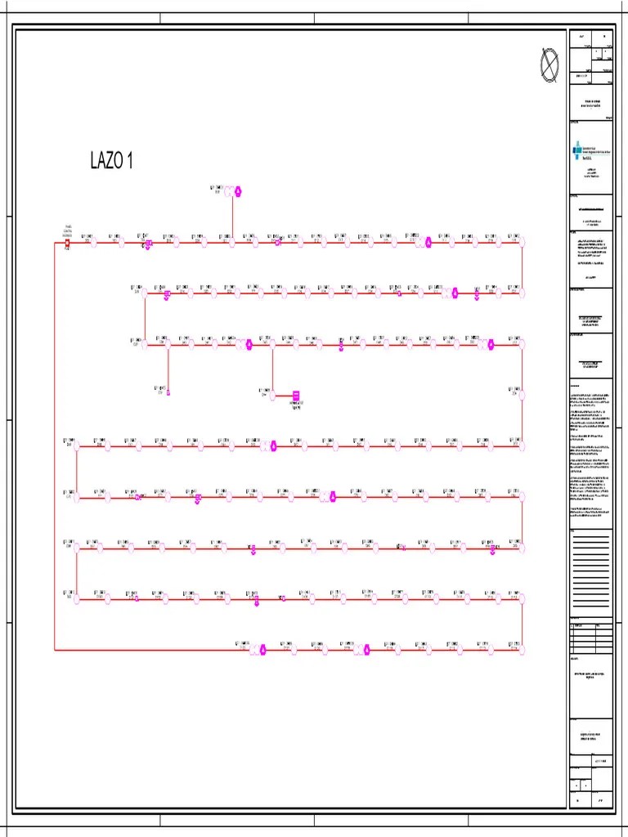Select the arrow module on the third row
This screenshot has width=628, height=837.
pyautogui.click(x=341, y=347)
